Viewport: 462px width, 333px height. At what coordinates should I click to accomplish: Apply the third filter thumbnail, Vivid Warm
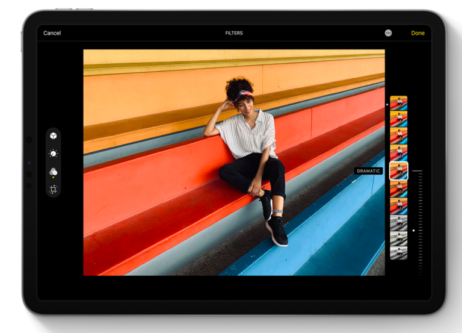(399, 135)
